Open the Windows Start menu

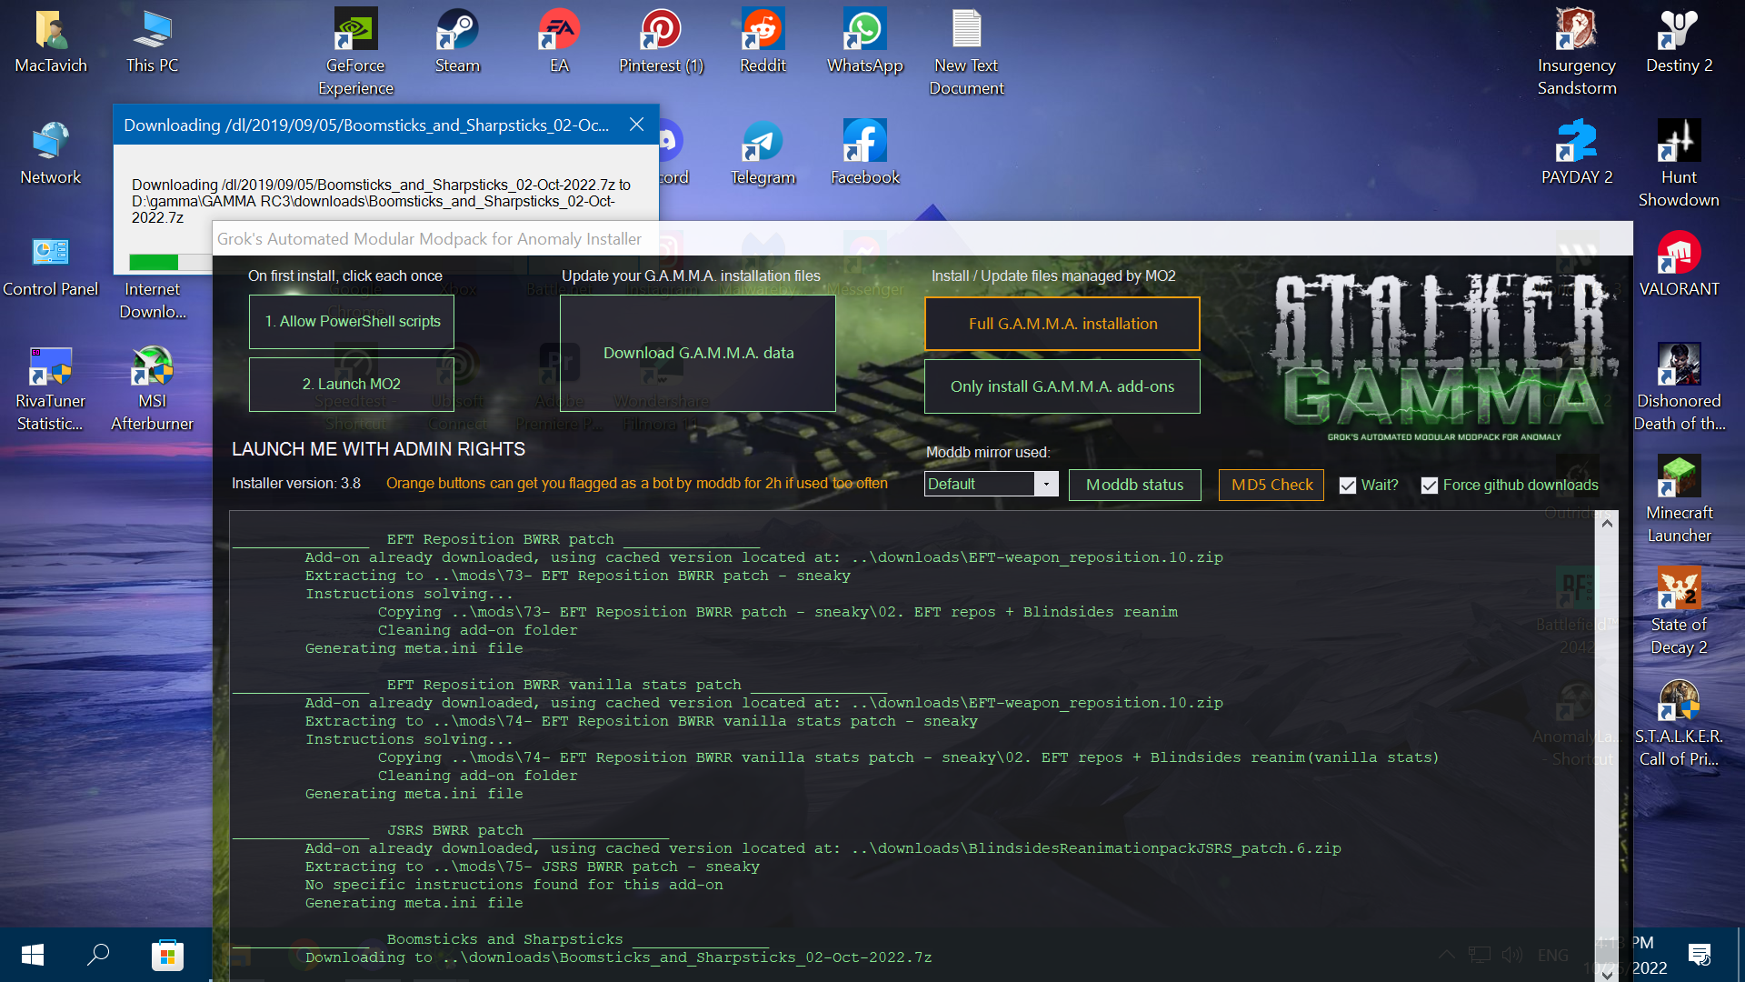pyautogui.click(x=32, y=955)
